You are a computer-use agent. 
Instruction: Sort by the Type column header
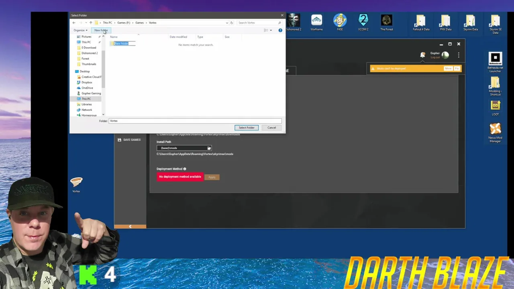tap(200, 37)
